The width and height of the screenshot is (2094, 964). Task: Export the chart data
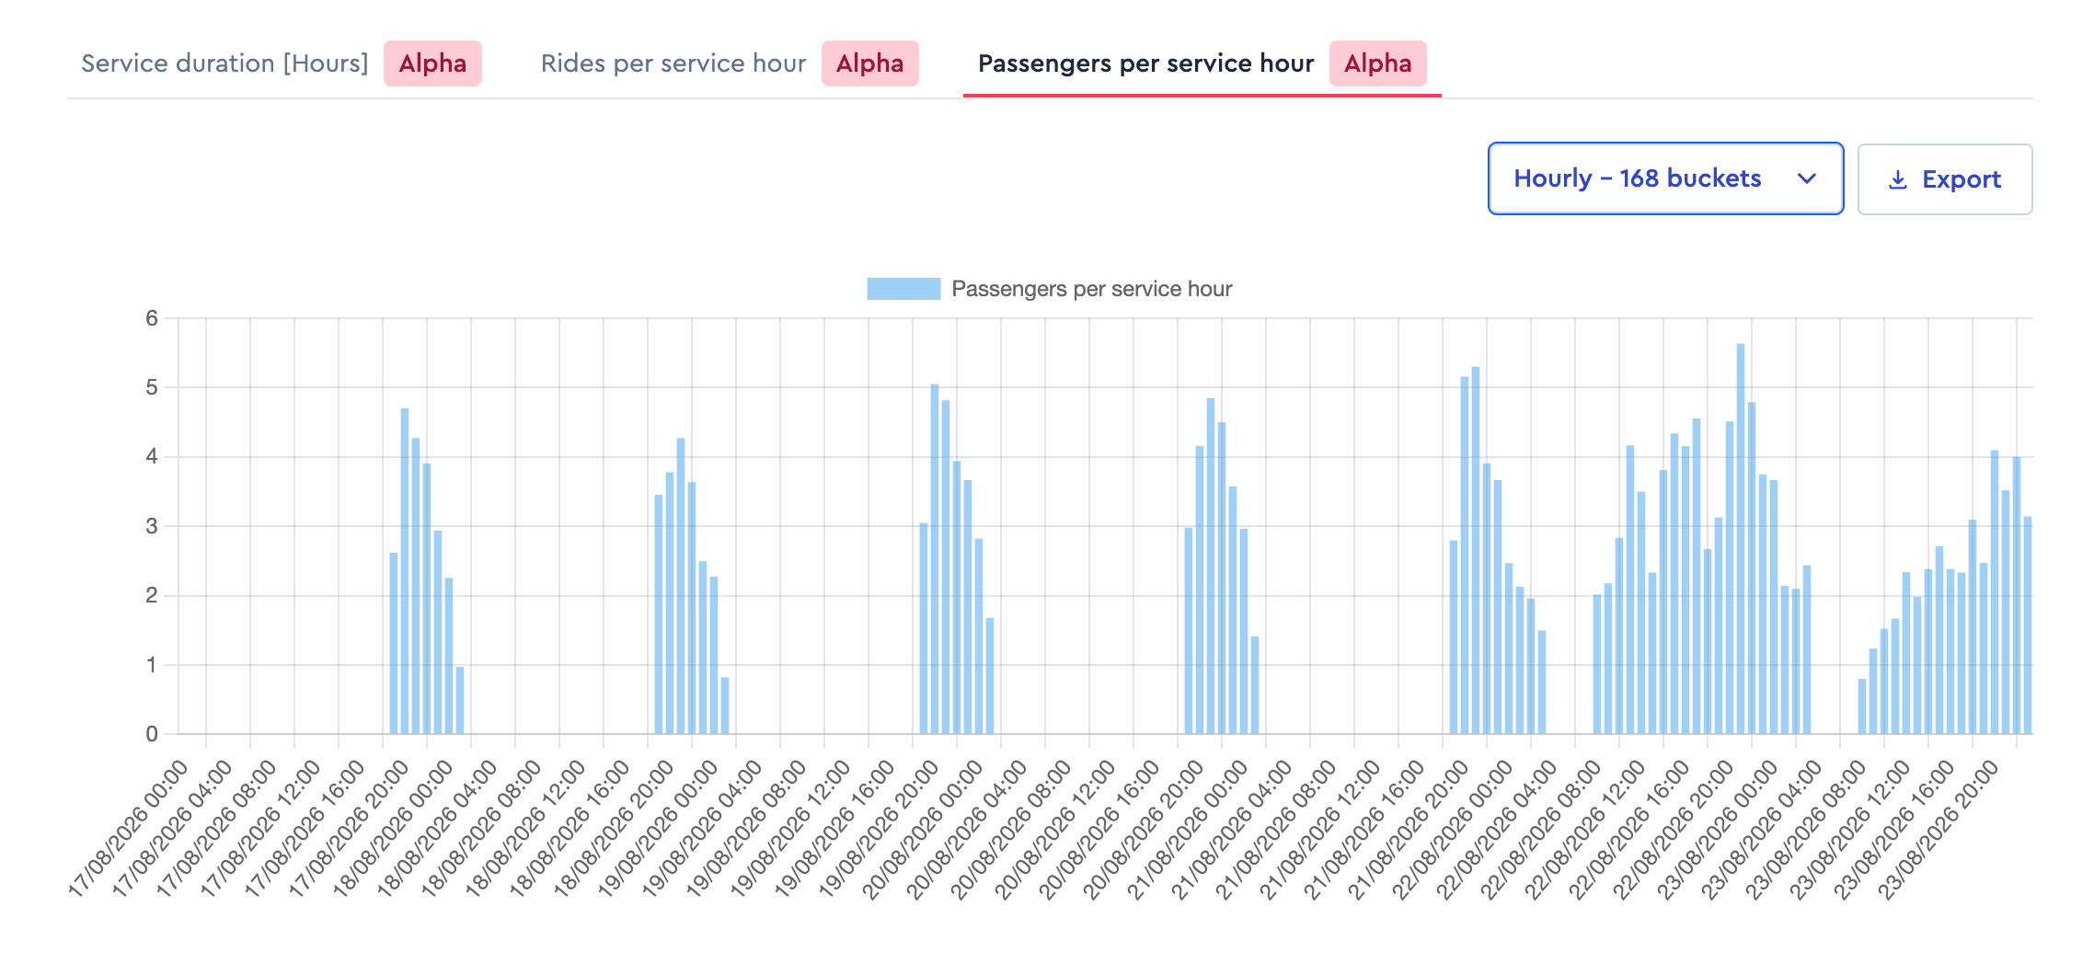(1945, 179)
